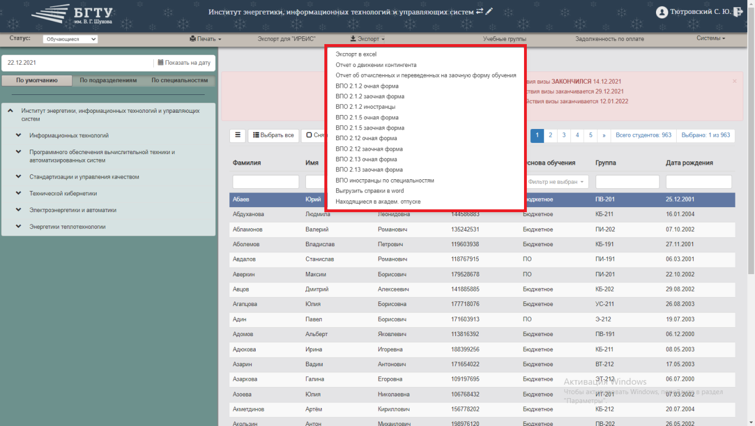Image resolution: width=755 pixels, height=426 pixels.
Task: Click the 'Снять' deselect button
Action: coord(314,135)
